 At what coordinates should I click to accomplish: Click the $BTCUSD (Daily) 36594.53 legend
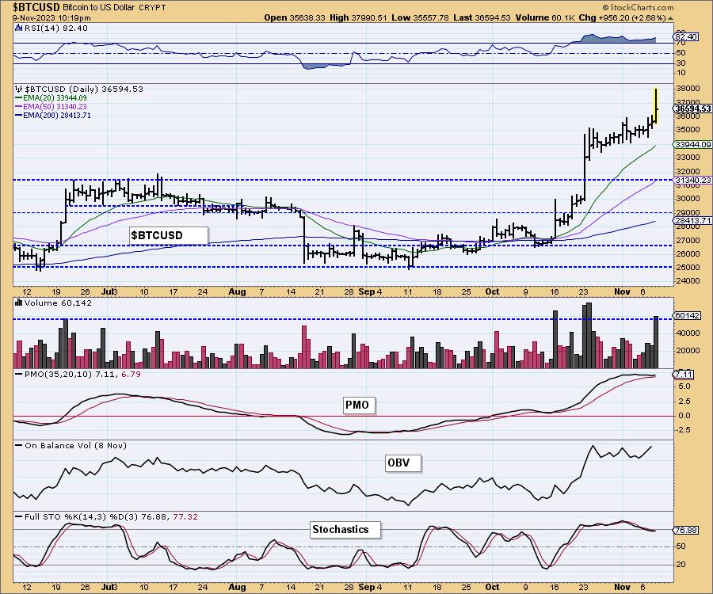pos(84,89)
